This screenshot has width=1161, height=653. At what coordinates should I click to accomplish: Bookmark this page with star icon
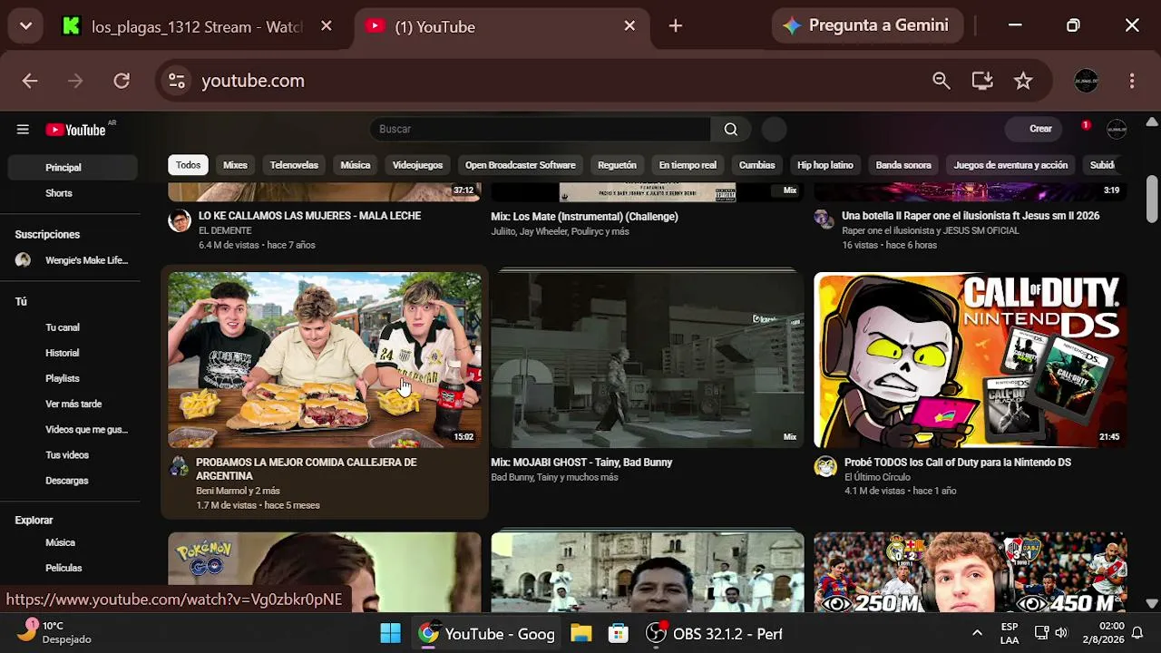click(x=1023, y=81)
